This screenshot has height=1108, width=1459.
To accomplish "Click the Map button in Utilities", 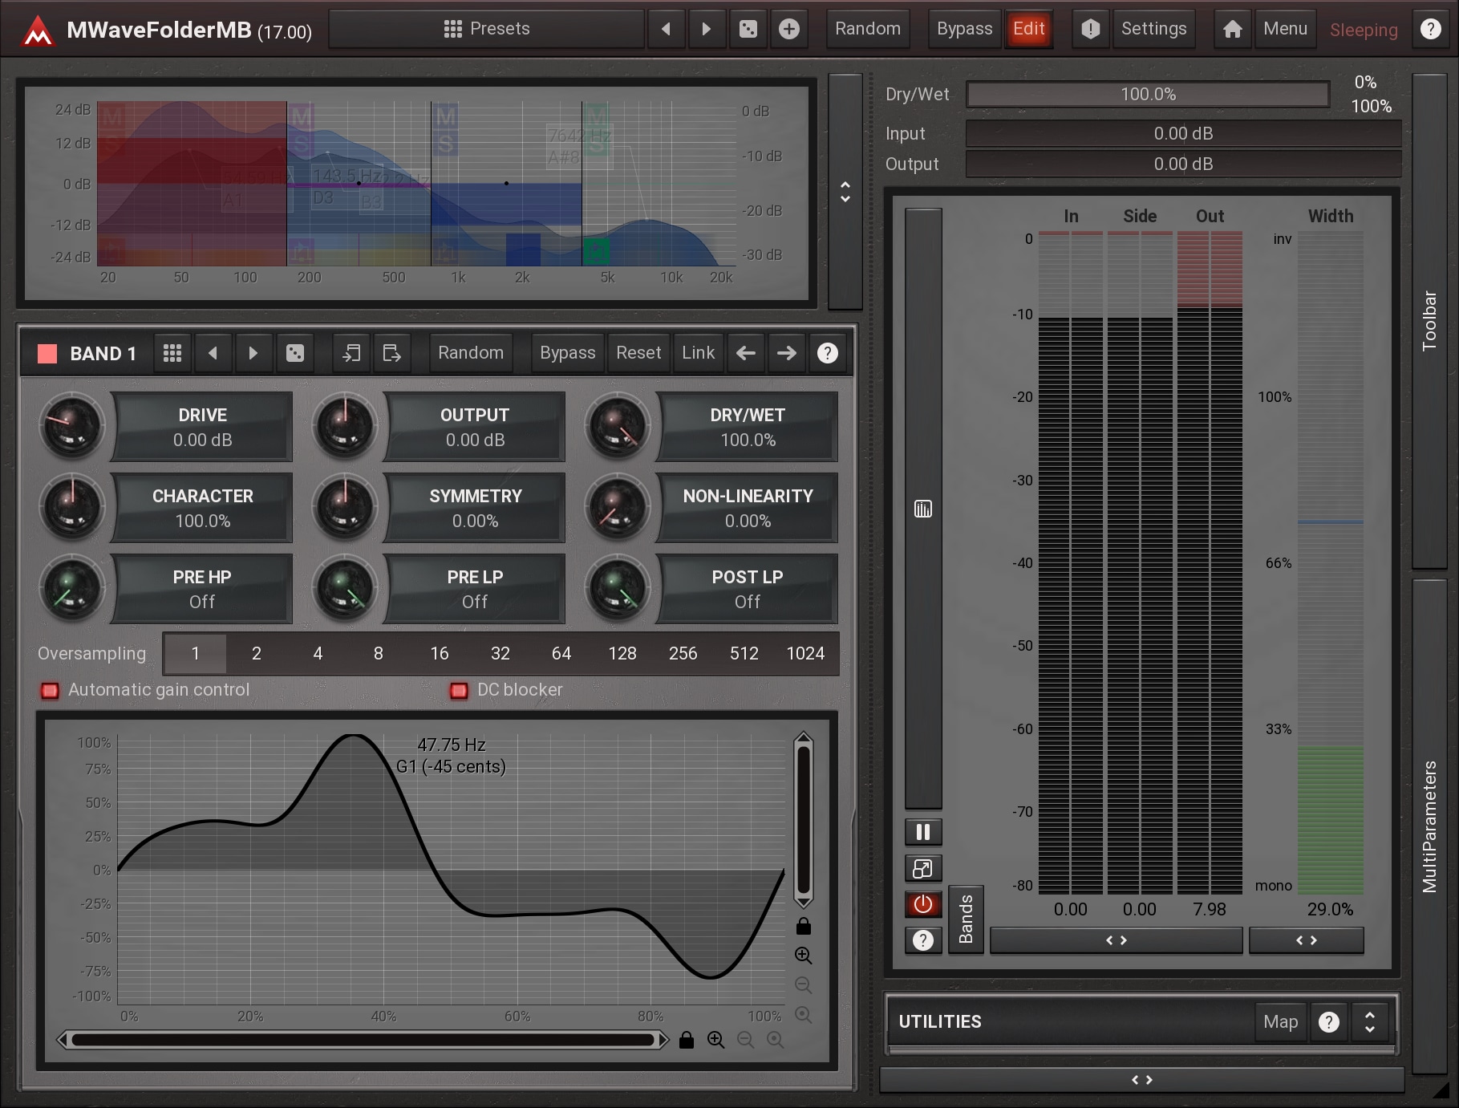I will tap(1280, 1021).
